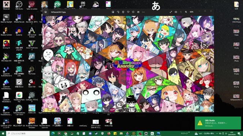243x136 pixels.
Task: Open the MediBang Paint Pro desktop icon
Action: [x=19, y=97]
